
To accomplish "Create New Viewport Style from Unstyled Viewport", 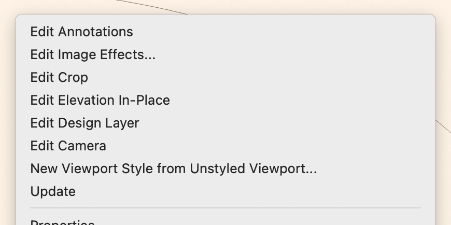I will (174, 169).
